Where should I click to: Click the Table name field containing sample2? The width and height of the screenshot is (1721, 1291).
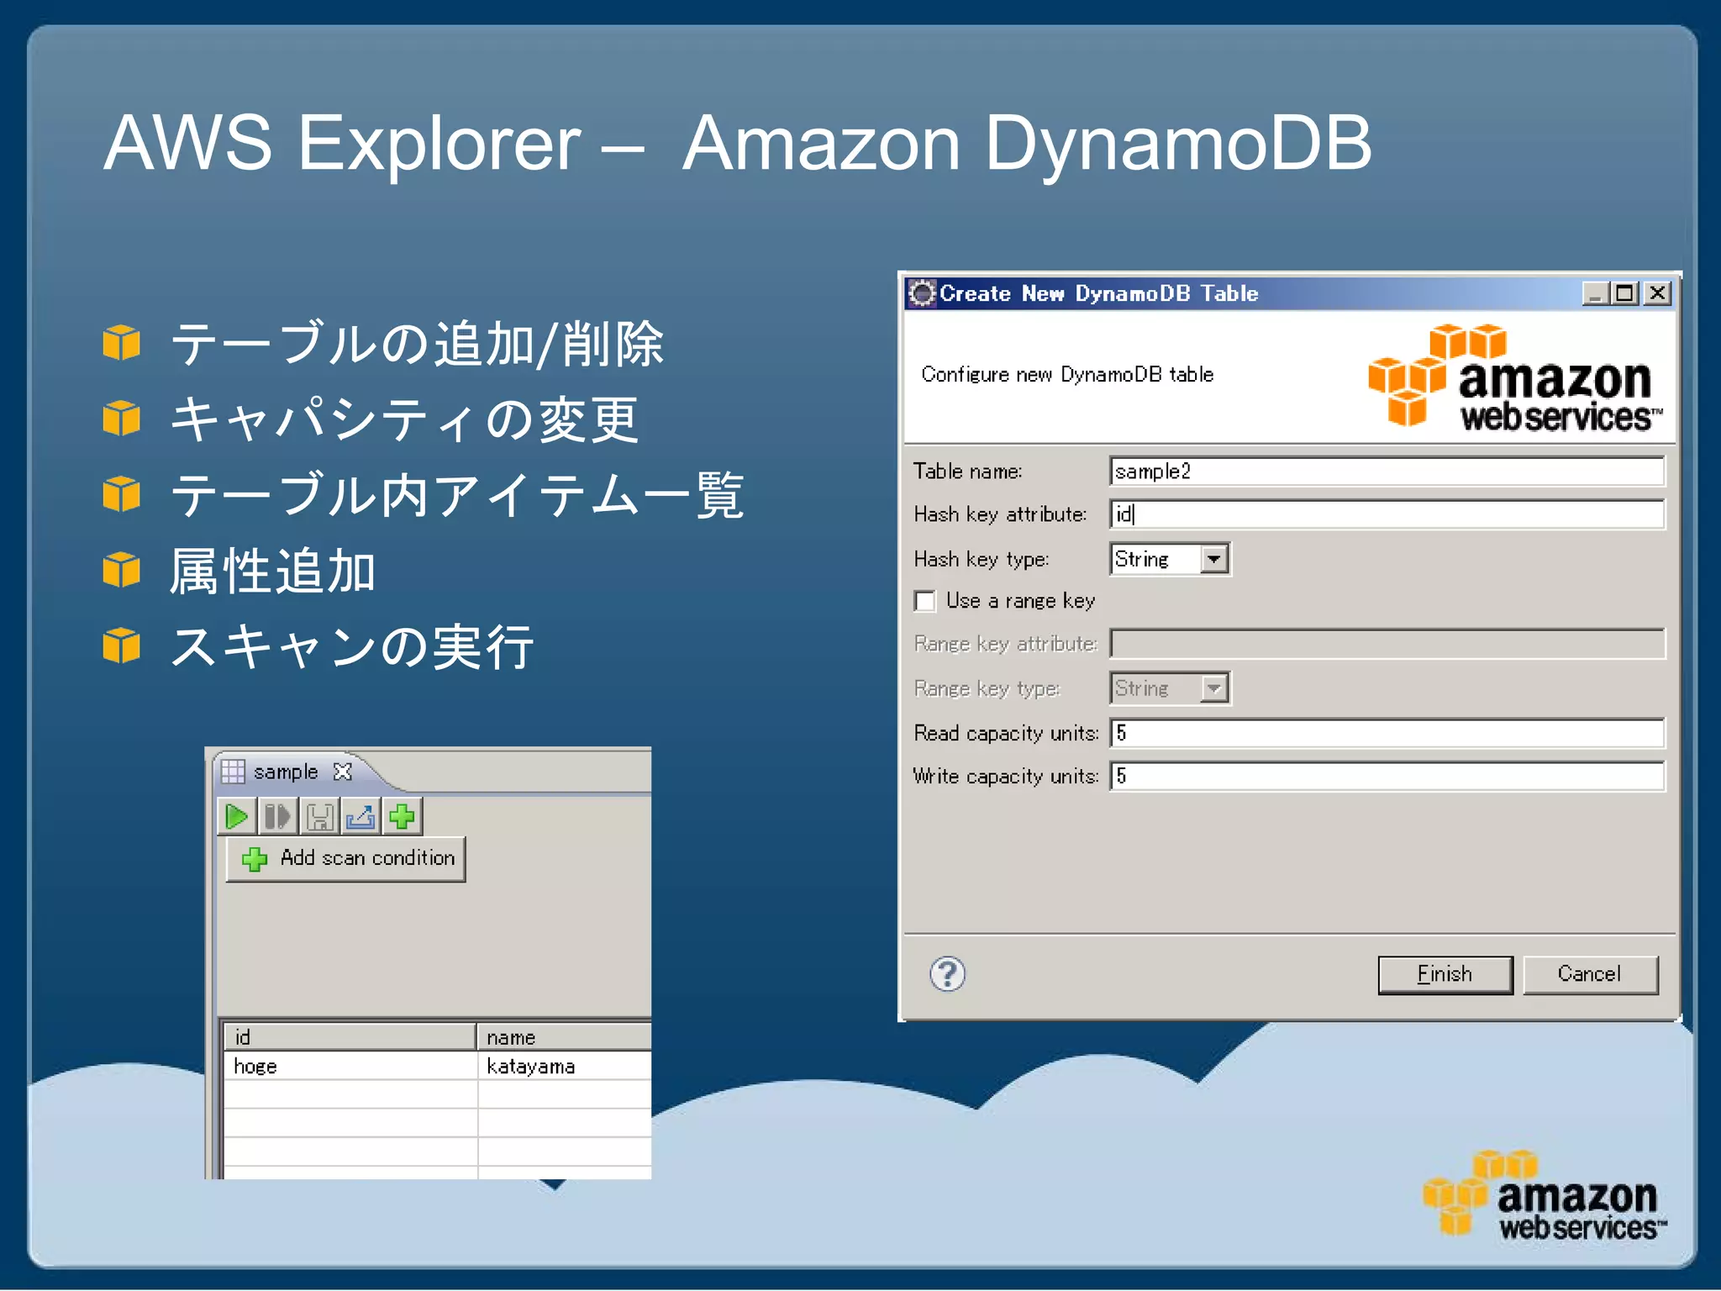coord(1387,471)
